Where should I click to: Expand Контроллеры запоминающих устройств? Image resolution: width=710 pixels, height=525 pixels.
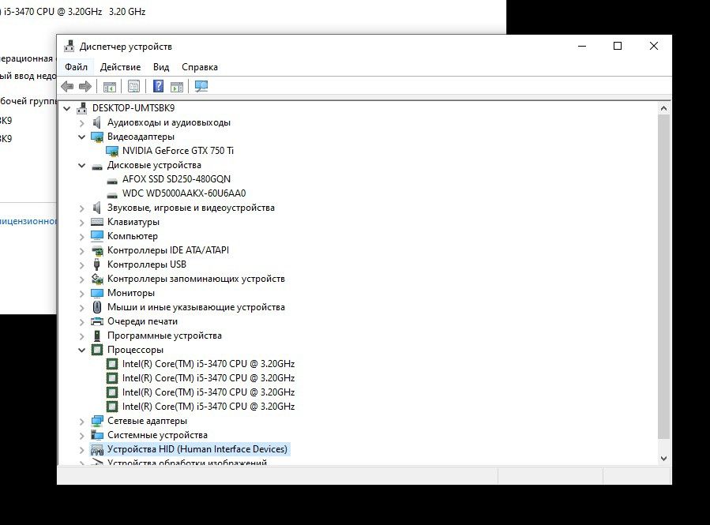click(82, 279)
